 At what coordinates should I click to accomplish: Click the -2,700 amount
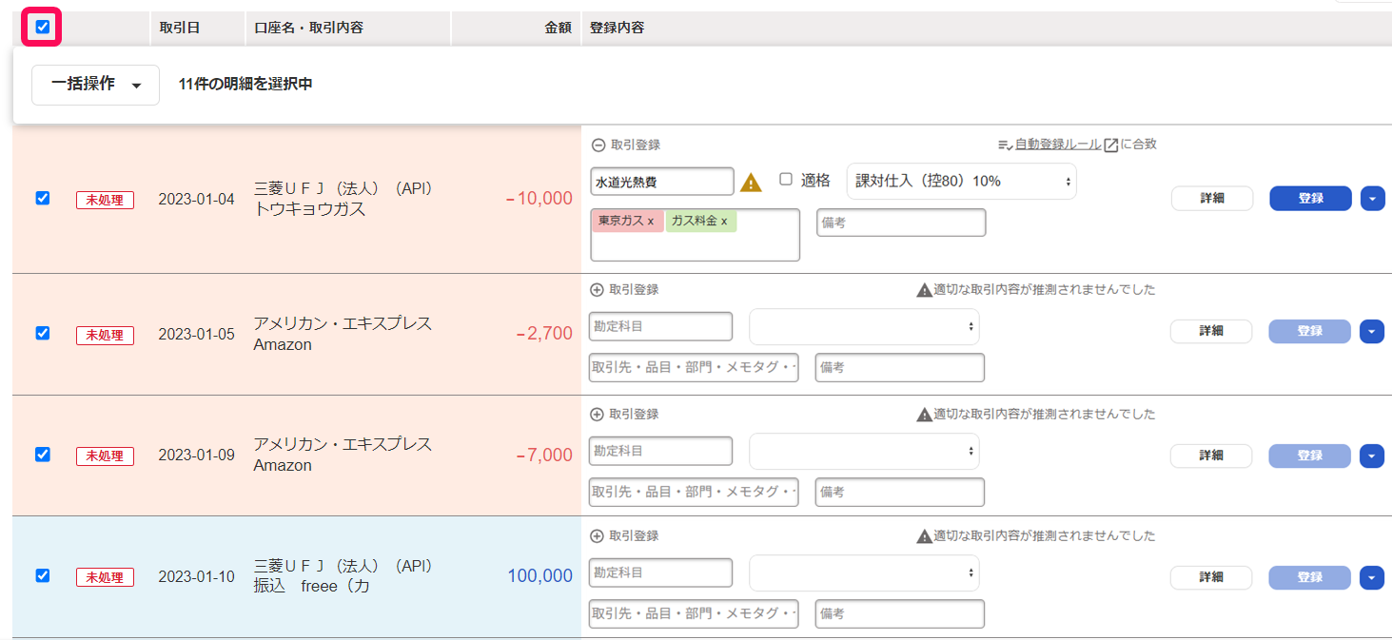[543, 334]
